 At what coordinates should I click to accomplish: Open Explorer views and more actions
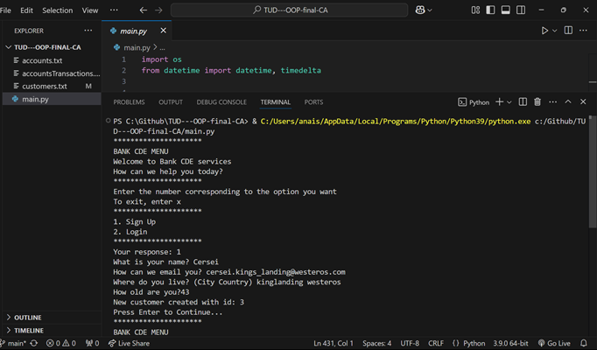pos(88,31)
